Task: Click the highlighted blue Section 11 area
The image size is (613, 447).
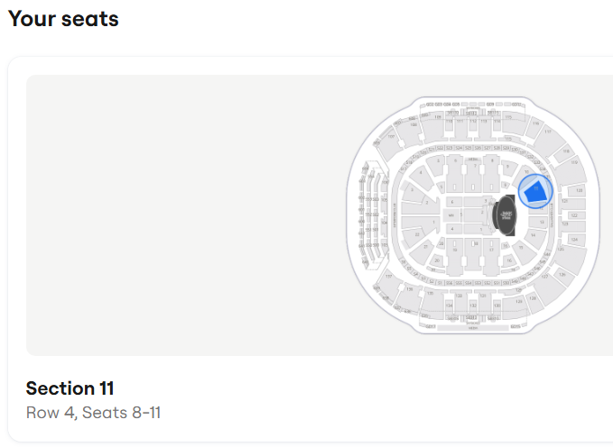Action: [534, 192]
